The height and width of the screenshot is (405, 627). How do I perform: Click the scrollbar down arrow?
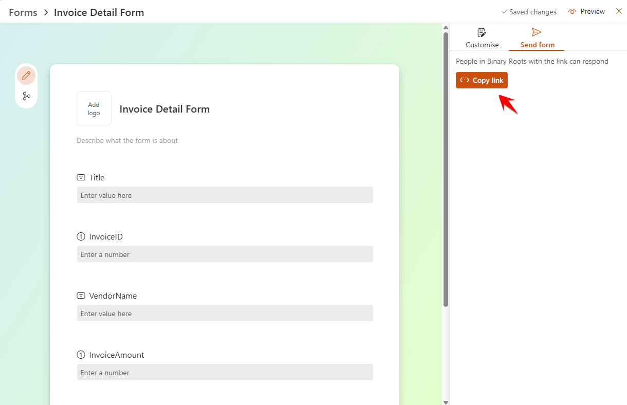(446, 402)
